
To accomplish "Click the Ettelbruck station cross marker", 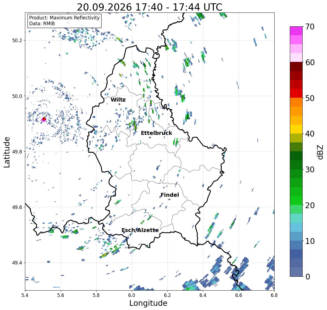I will click(x=150, y=137).
